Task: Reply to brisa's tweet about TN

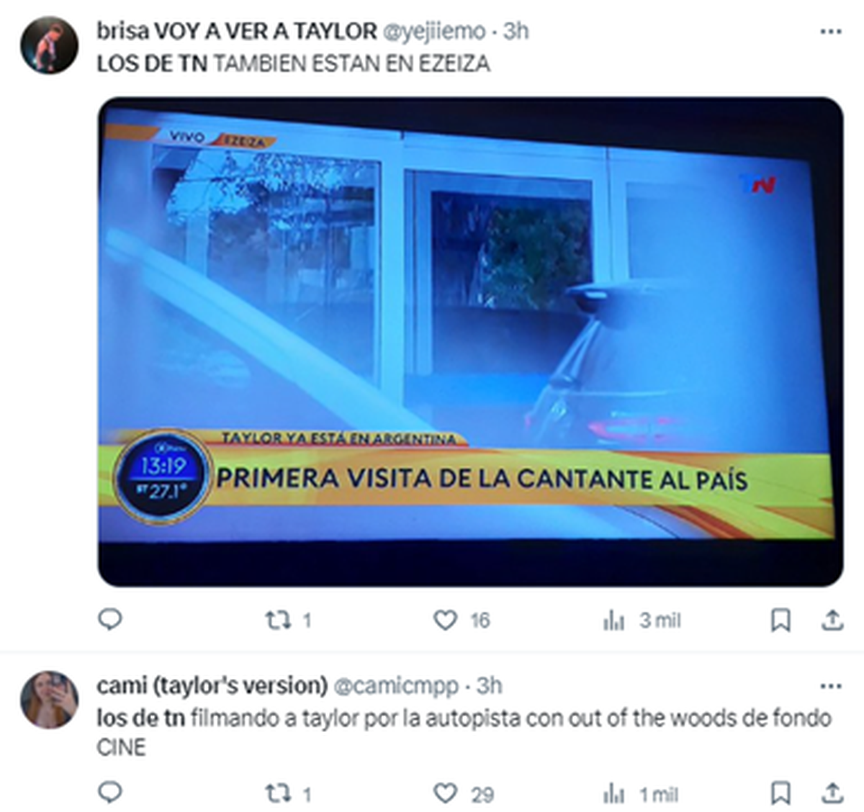Action: pyautogui.click(x=109, y=619)
